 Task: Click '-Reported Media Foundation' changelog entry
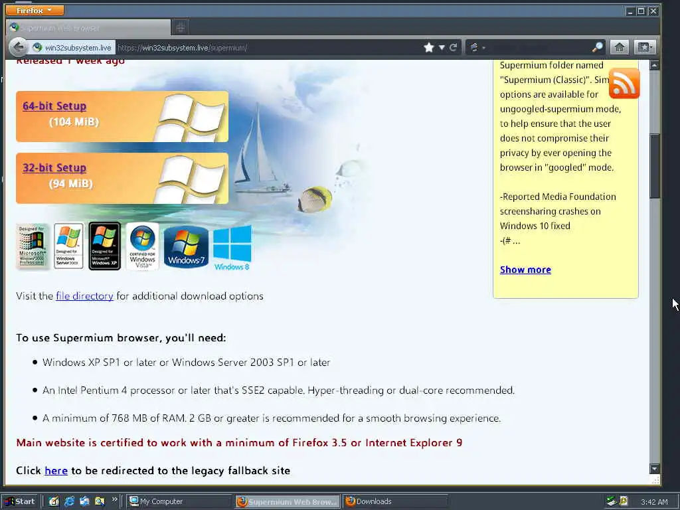coord(558,211)
